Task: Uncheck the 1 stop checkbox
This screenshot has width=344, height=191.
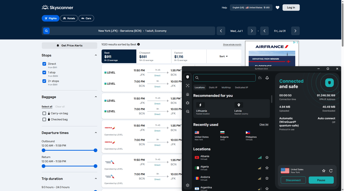Action: click(x=44, y=72)
